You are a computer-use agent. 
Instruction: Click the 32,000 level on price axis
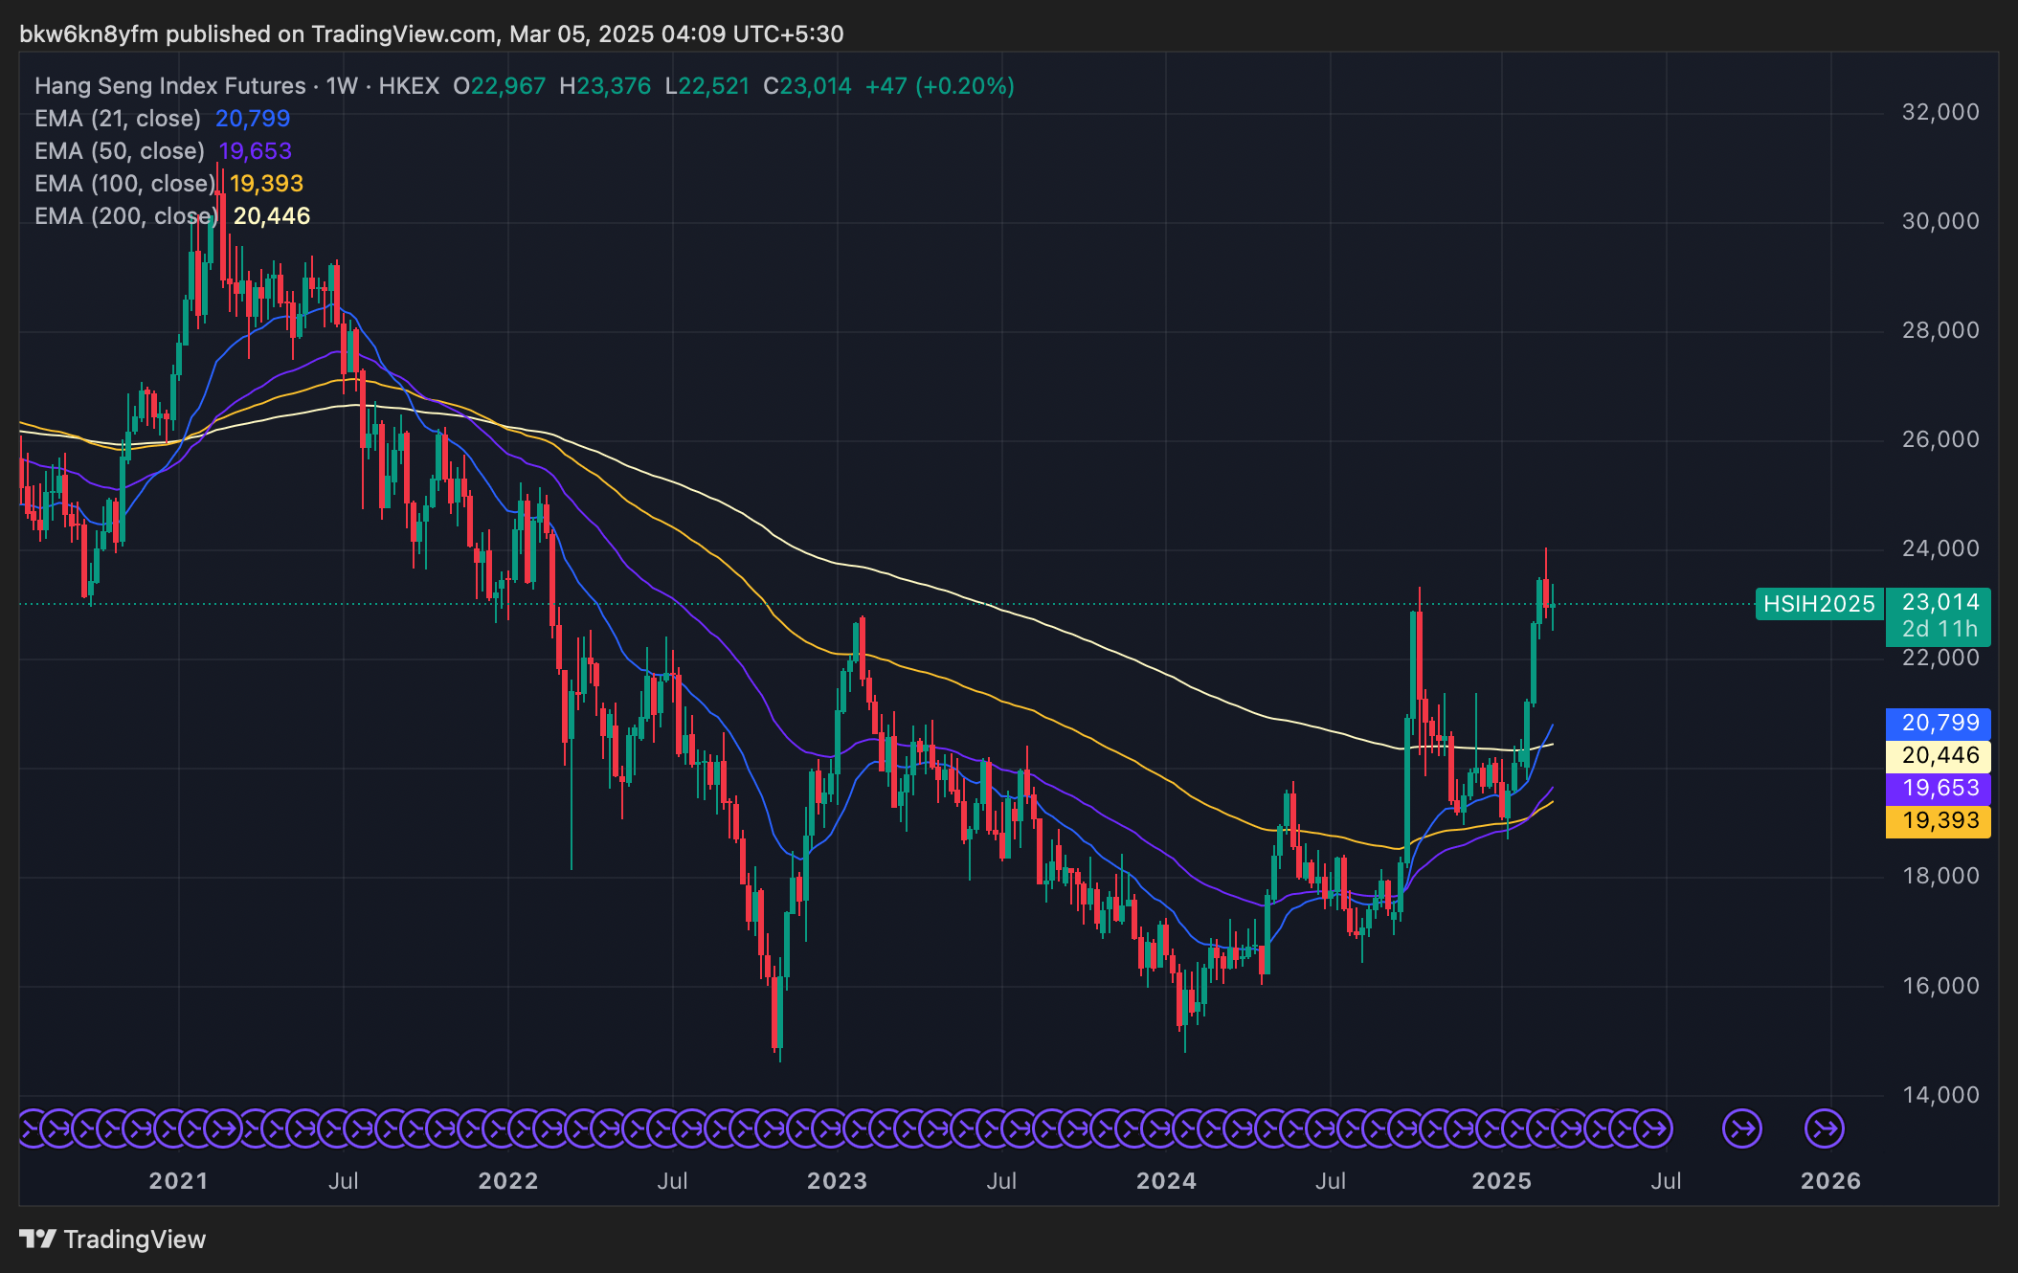pos(1940,112)
